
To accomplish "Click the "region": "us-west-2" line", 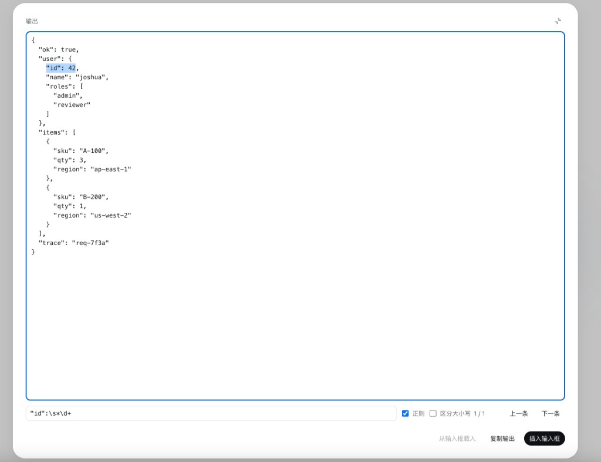I will click(92, 215).
